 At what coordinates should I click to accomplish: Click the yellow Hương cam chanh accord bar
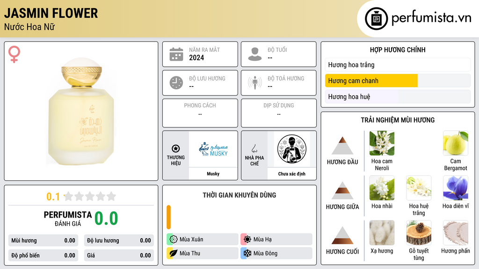tap(371, 81)
